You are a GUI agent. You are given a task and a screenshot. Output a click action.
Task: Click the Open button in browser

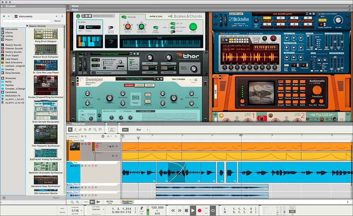pyautogui.click(x=56, y=198)
